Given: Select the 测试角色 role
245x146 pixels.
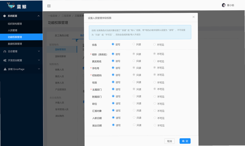Looking at the screenshot, I should point(59,116).
